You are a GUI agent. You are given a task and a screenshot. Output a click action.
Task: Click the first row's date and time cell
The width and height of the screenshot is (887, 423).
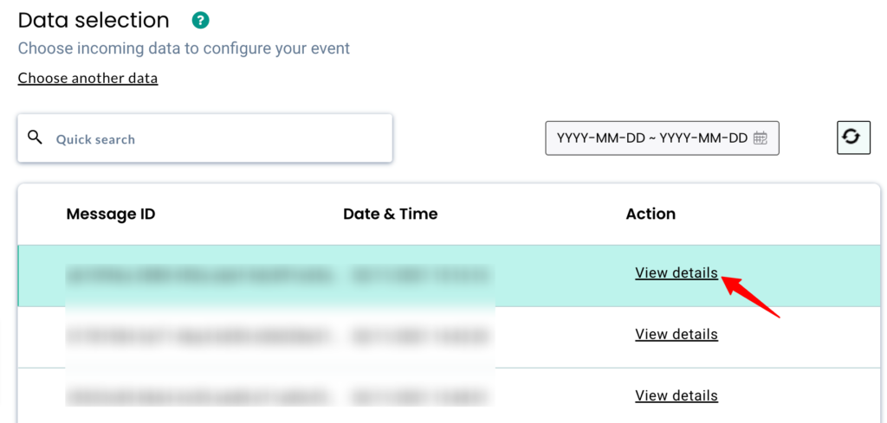click(x=420, y=276)
